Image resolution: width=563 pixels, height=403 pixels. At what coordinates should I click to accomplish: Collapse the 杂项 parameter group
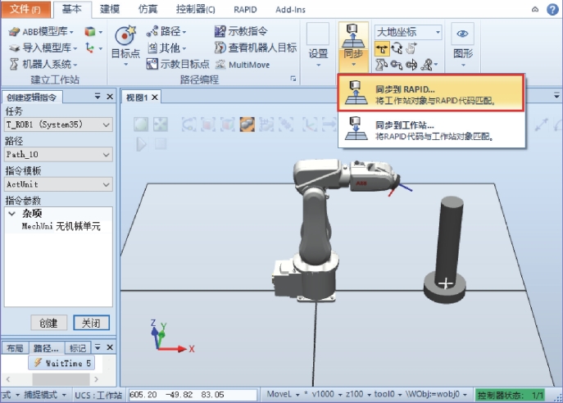tap(11, 214)
